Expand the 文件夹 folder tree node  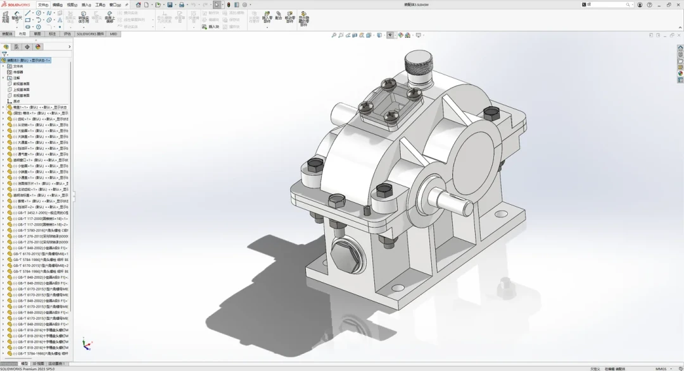(x=3, y=66)
